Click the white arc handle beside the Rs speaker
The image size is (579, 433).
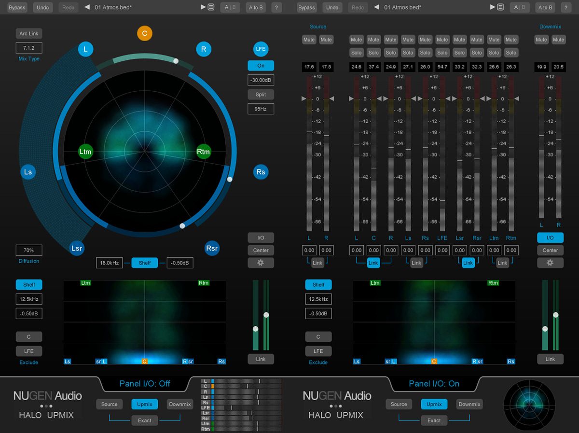coord(230,179)
